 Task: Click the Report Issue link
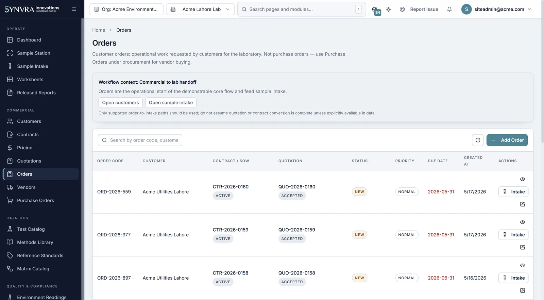pyautogui.click(x=419, y=9)
